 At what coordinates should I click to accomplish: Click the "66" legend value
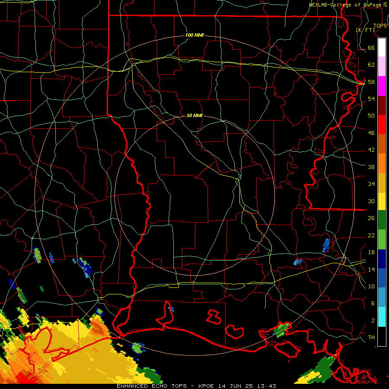point(371,48)
